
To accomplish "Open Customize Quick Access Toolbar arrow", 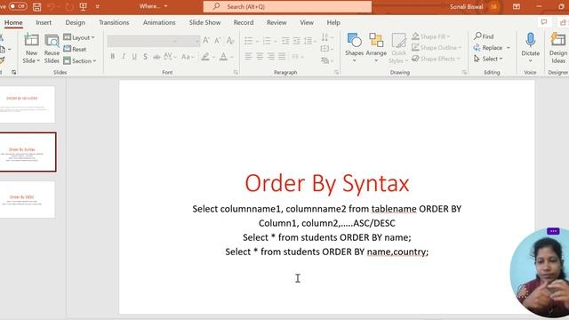I will 97,6.
